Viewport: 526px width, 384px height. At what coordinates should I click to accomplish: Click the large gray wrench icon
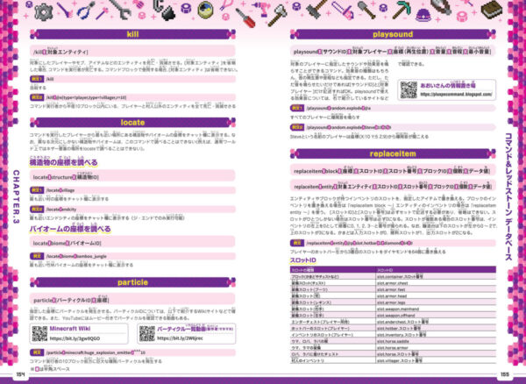point(120,8)
